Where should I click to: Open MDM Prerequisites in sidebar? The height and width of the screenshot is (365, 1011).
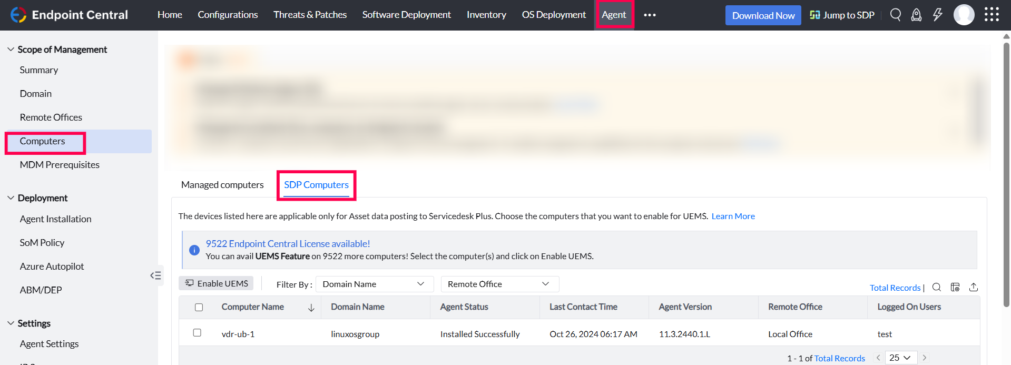(x=60, y=165)
